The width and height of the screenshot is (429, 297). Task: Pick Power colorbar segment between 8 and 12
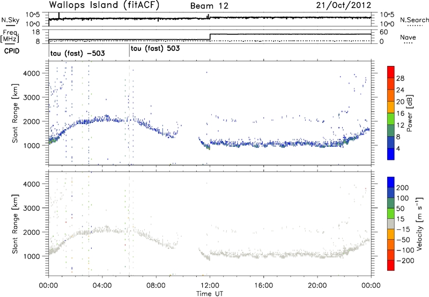click(391, 130)
